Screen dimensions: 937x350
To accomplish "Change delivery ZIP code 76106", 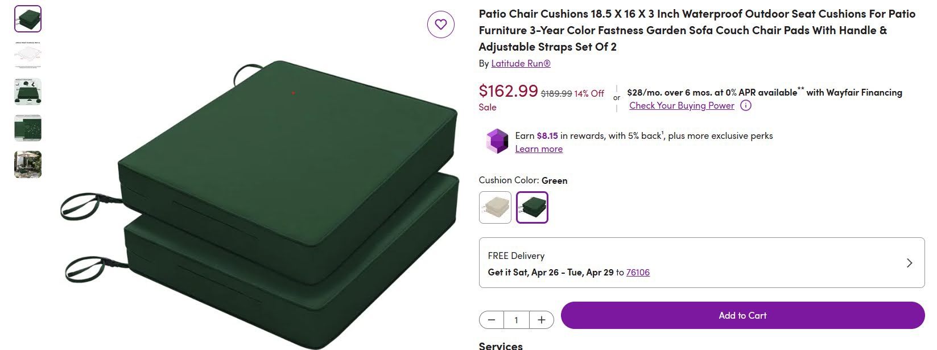I will tap(638, 272).
